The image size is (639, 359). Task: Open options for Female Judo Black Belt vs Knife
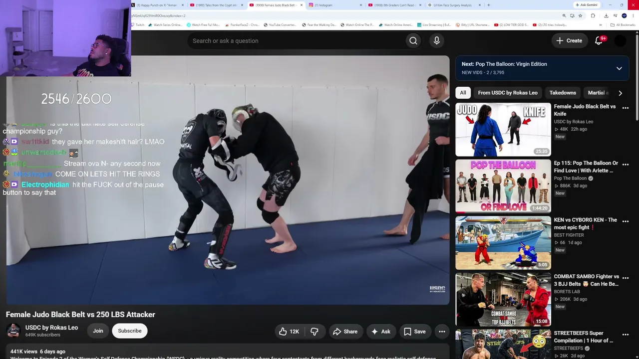[x=626, y=108]
